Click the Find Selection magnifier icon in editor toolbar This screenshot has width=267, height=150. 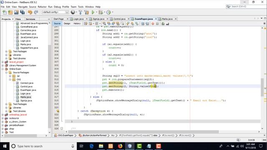pos(104,24)
